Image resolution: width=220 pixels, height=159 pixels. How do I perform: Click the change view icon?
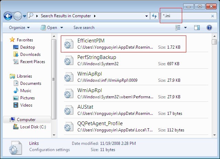[x=178, y=28]
